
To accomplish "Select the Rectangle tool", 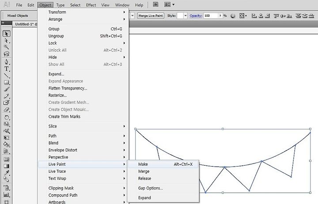I will [x=7, y=82].
